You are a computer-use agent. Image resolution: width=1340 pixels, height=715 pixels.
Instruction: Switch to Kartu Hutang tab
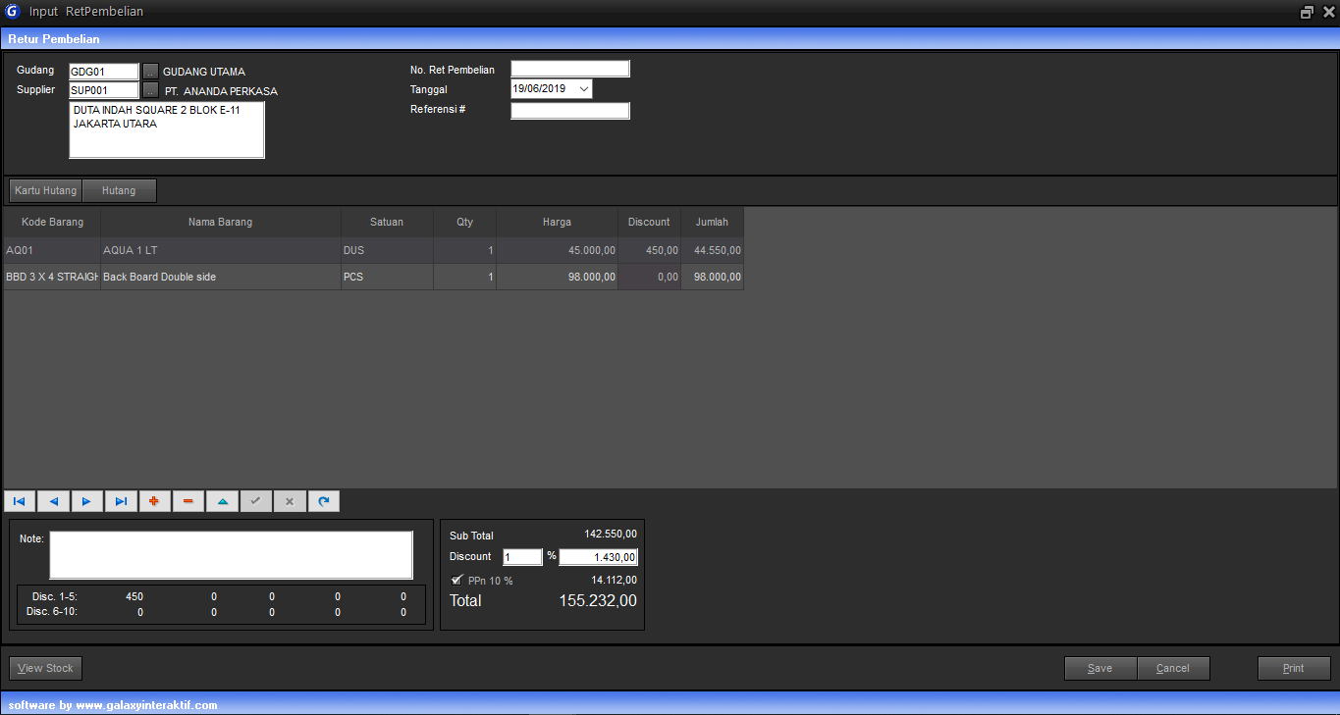click(x=45, y=190)
